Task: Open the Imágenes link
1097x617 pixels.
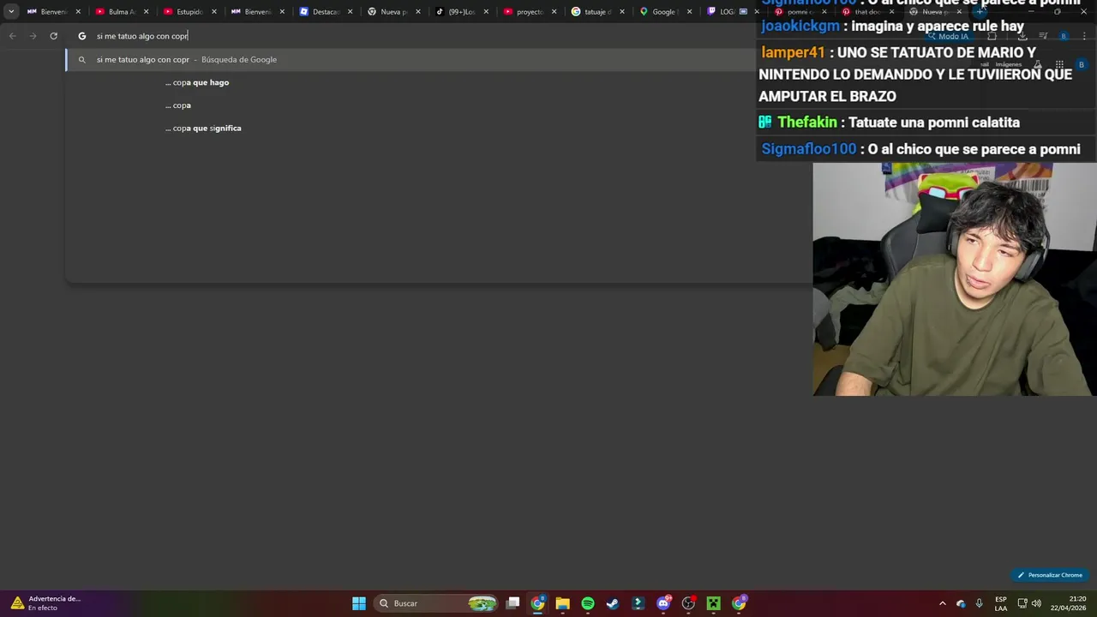Action: click(1008, 64)
